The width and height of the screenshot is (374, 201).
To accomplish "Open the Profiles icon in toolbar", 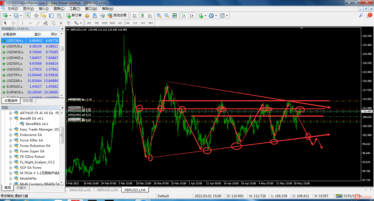I will point(16,16).
